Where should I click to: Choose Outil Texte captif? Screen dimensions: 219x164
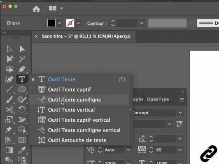(79, 90)
